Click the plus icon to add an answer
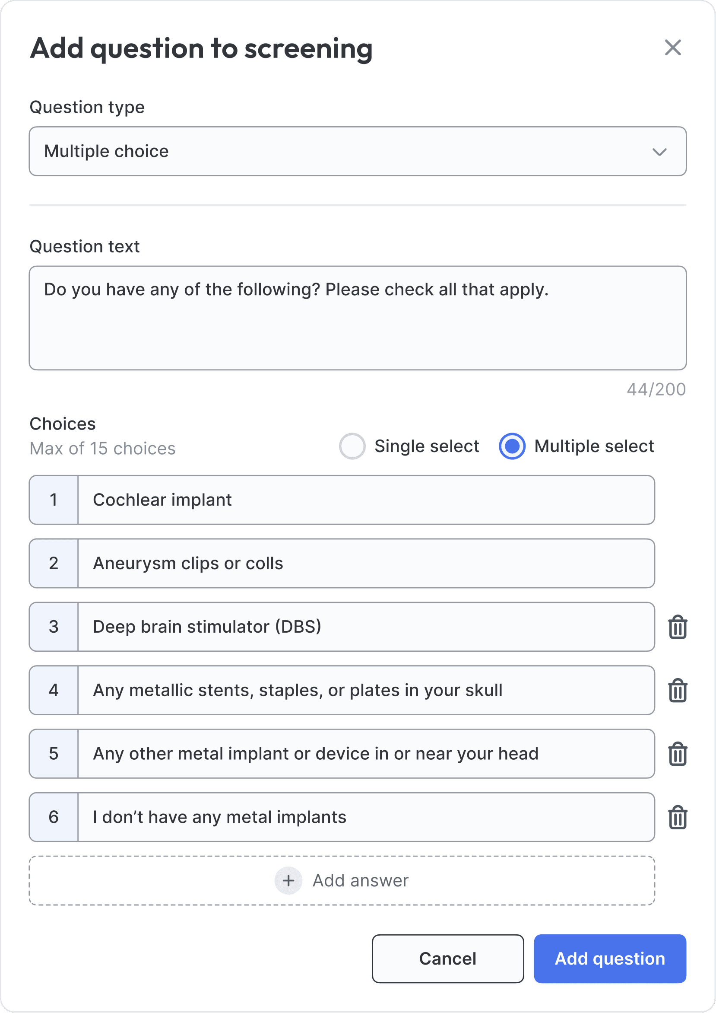Image resolution: width=716 pixels, height=1013 pixels. tap(288, 881)
